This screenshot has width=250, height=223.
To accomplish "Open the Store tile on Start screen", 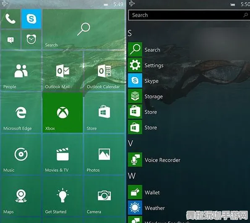I will click(x=104, y=113).
